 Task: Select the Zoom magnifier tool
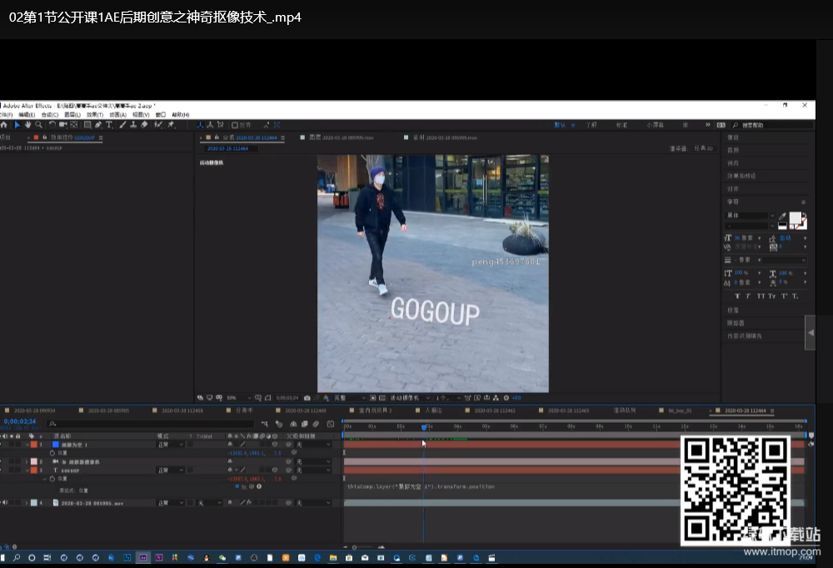pos(38,125)
